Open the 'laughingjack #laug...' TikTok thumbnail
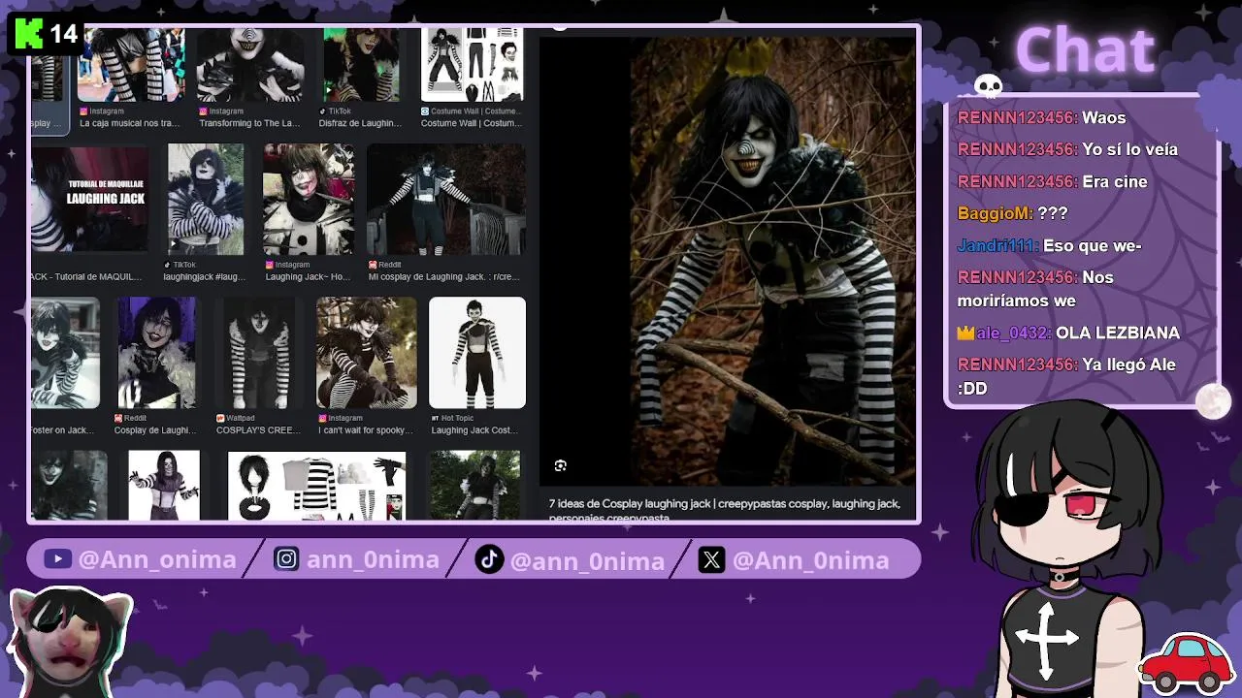This screenshot has width=1242, height=698. pos(206,199)
